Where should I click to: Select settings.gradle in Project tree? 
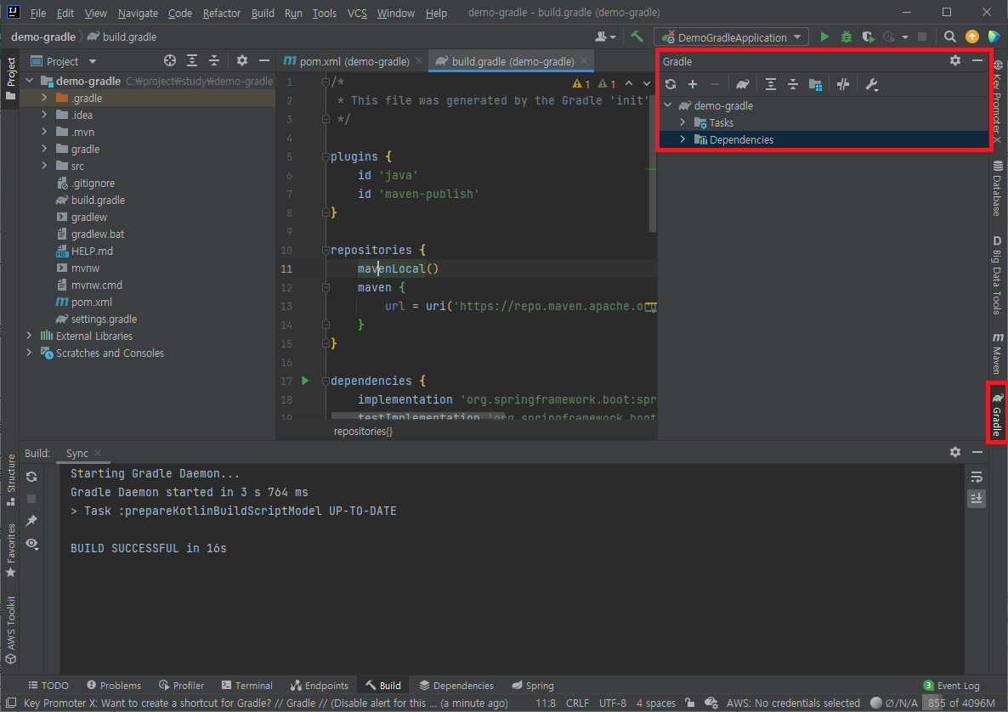click(104, 319)
